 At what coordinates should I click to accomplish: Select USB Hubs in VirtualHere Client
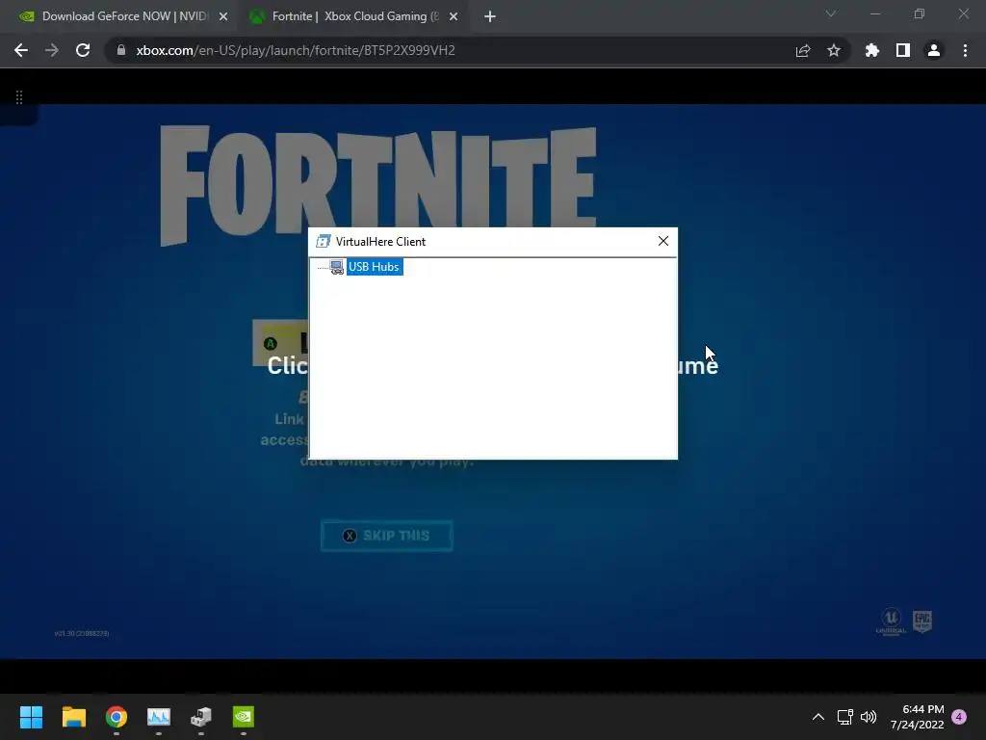coord(375,267)
